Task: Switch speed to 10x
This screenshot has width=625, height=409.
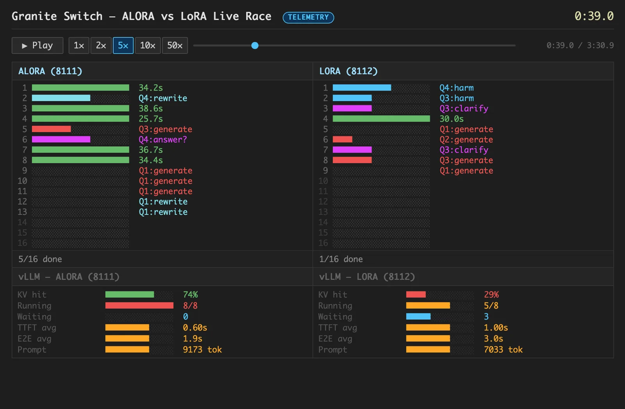Action: (148, 45)
